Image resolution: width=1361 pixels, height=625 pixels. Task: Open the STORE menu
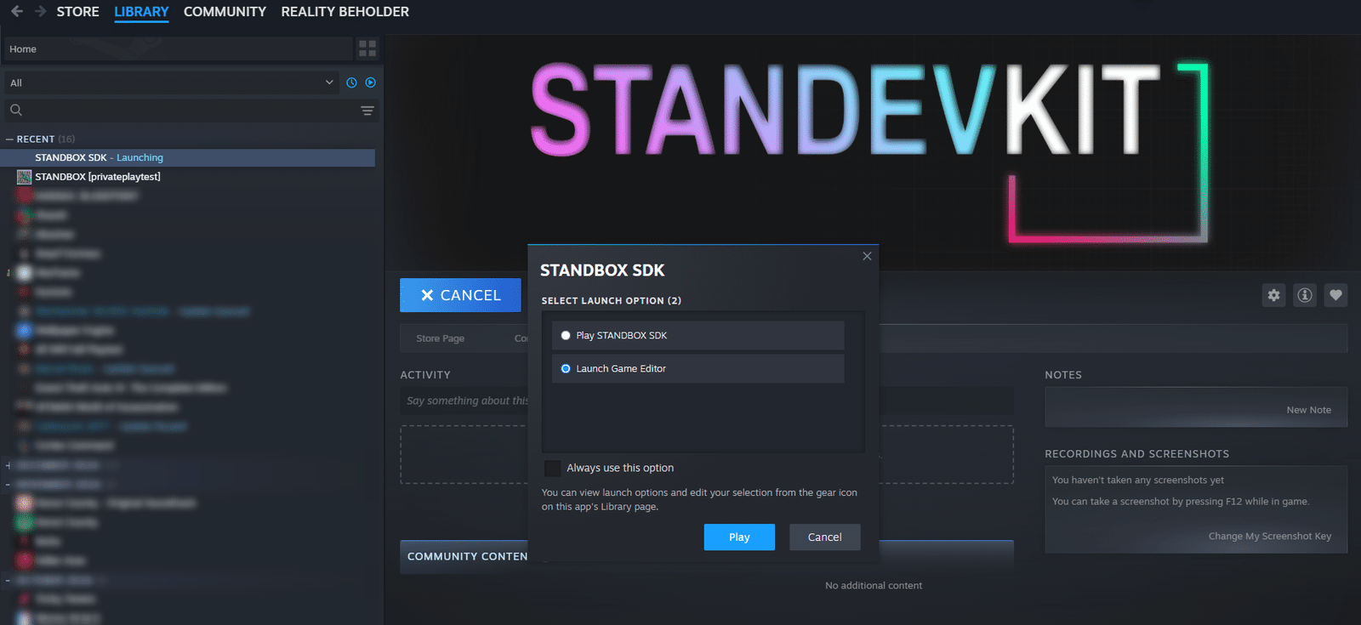(77, 12)
